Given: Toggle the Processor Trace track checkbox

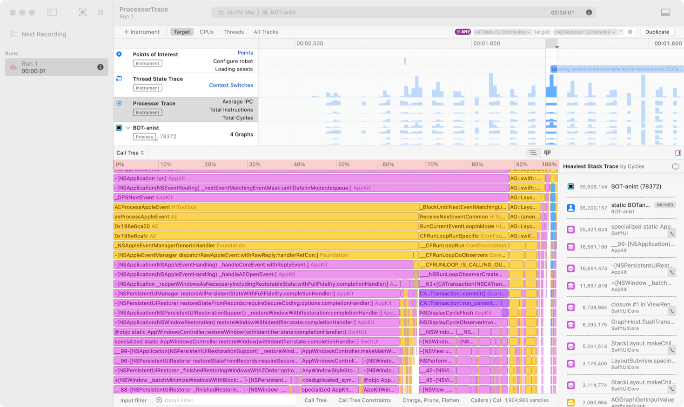Looking at the screenshot, I should point(118,103).
